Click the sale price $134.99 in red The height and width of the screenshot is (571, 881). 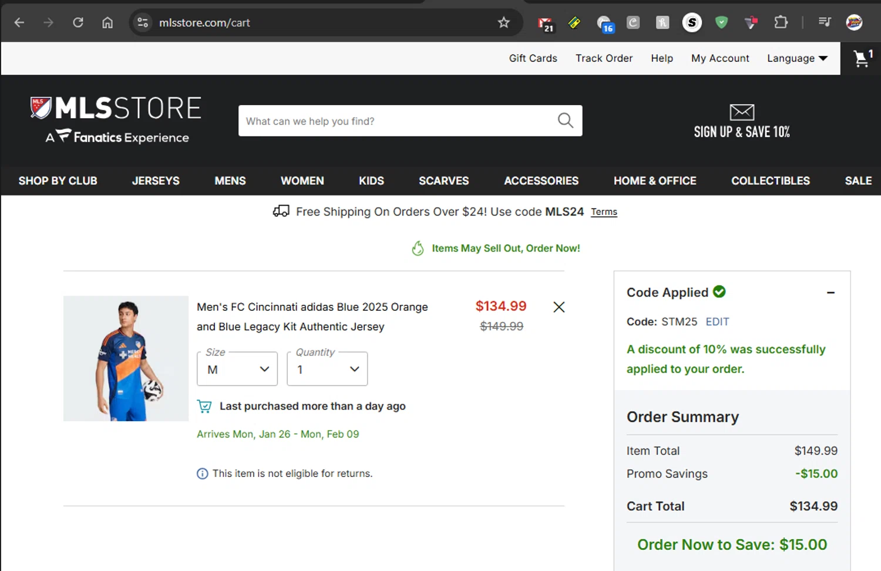click(501, 306)
